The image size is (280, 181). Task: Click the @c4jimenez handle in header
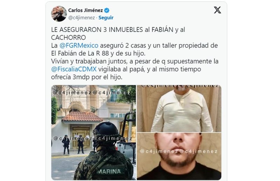click(x=82, y=18)
